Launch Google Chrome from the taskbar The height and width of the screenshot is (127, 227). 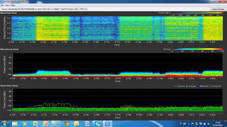[x=66, y=124]
